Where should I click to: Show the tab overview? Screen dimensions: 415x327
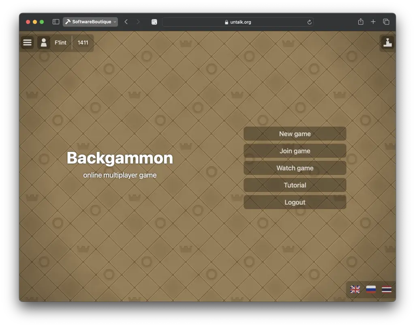click(386, 22)
